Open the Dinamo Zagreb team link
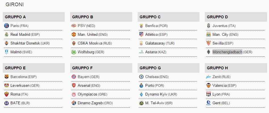 [90, 103]
